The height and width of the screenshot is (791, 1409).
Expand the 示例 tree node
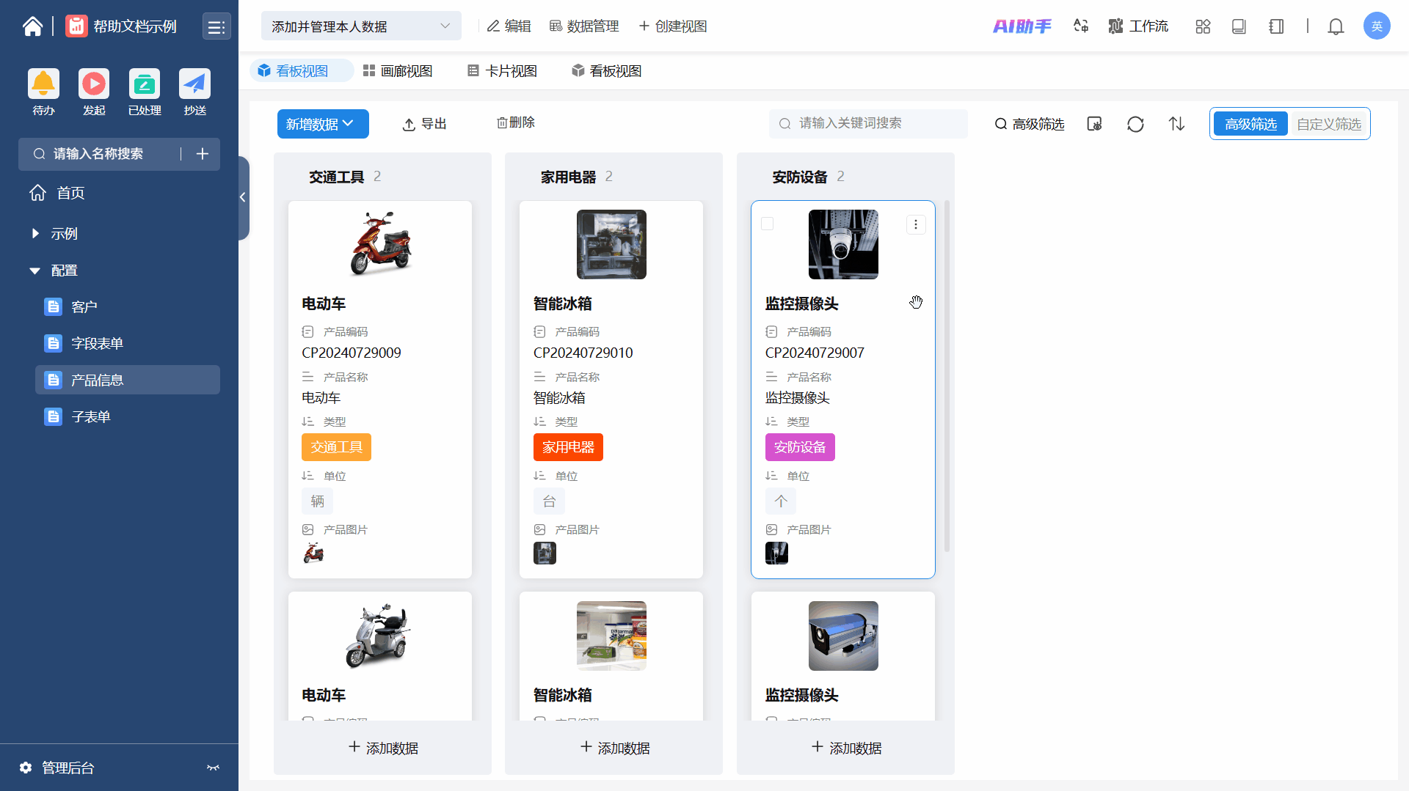point(35,233)
